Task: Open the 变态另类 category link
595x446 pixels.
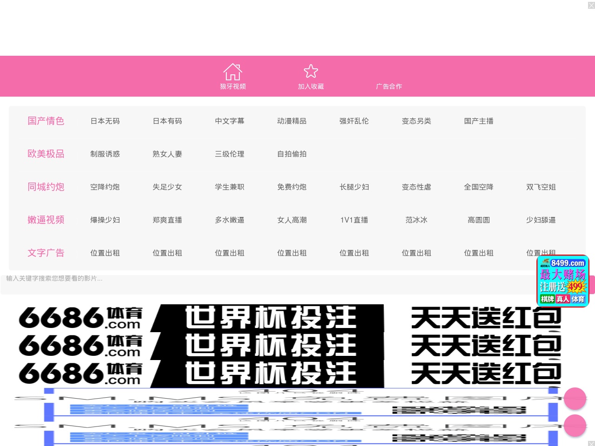Action: pos(416,121)
